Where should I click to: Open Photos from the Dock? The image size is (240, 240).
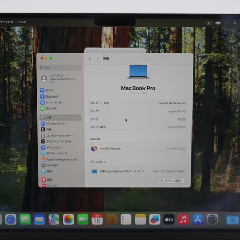[68, 220]
